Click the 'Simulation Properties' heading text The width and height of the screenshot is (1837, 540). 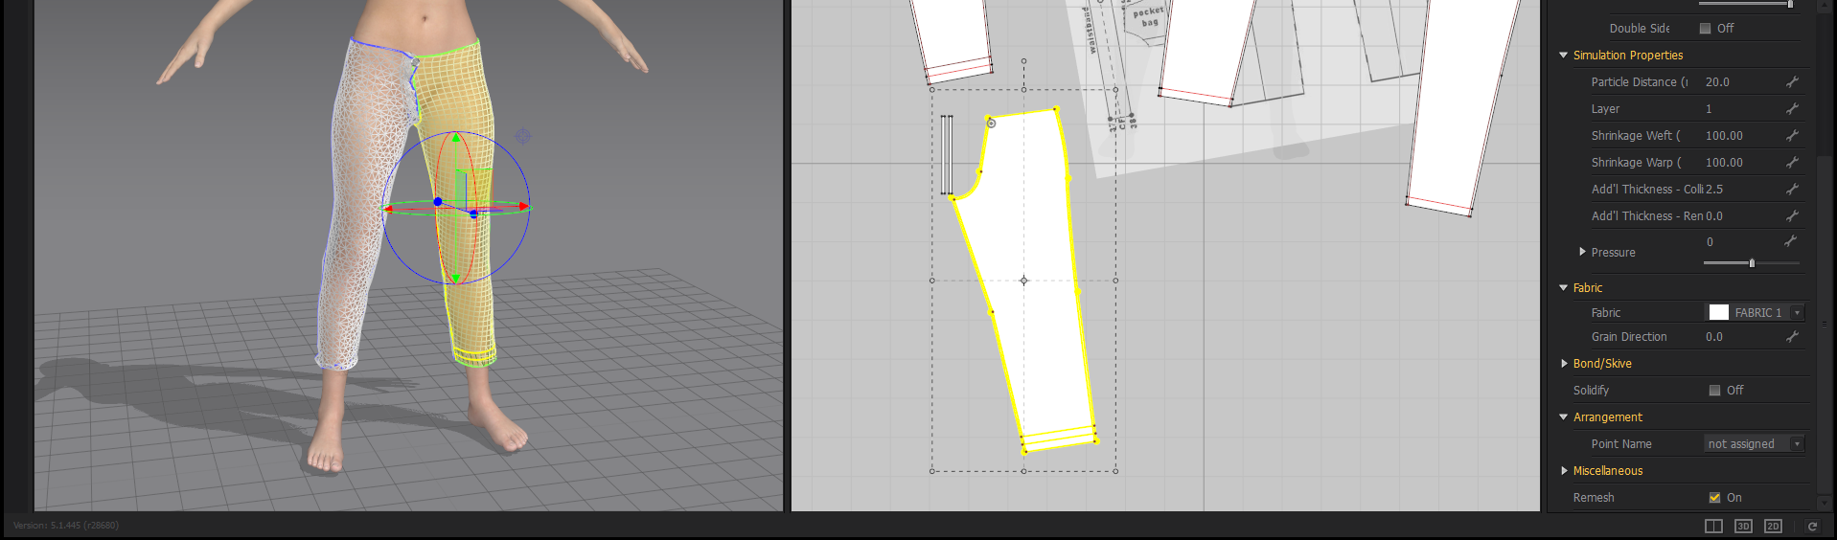click(x=1628, y=56)
